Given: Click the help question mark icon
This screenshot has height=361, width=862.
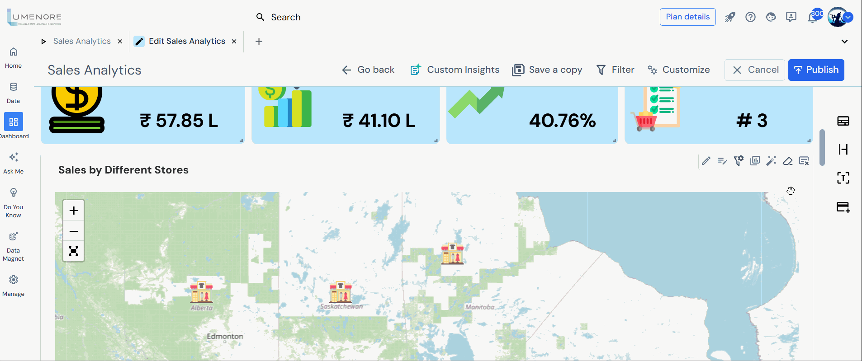Looking at the screenshot, I should pyautogui.click(x=750, y=17).
